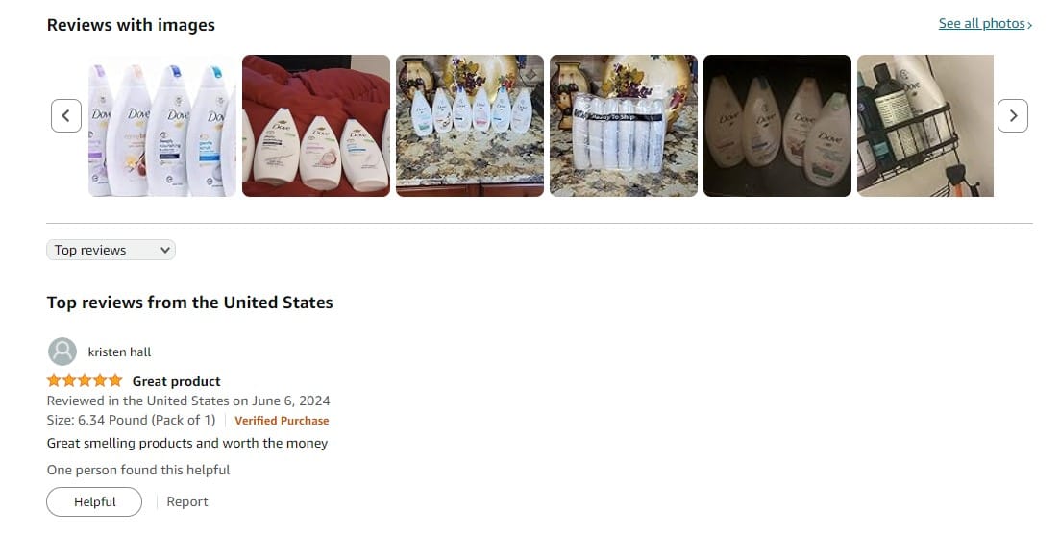Click the five-star rating on the review
Viewport: 1060px width, 534px height.
[x=85, y=380]
